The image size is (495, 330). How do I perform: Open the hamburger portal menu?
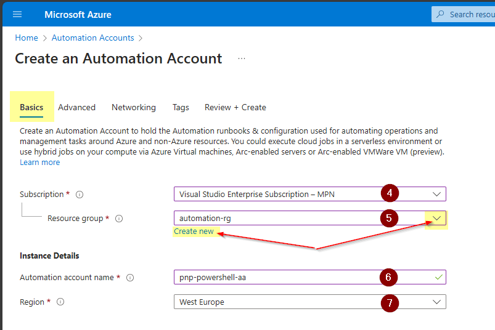[x=17, y=14]
